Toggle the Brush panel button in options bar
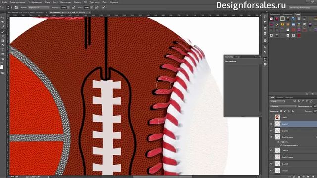The image size is (317, 178). 16,8
